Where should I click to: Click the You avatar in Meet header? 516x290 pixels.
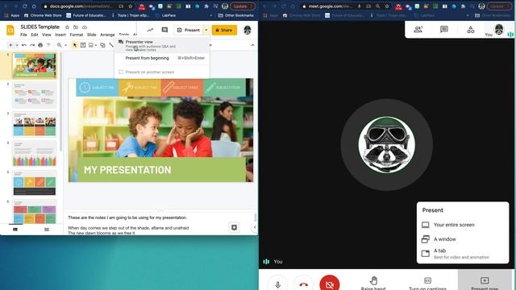pos(499,29)
